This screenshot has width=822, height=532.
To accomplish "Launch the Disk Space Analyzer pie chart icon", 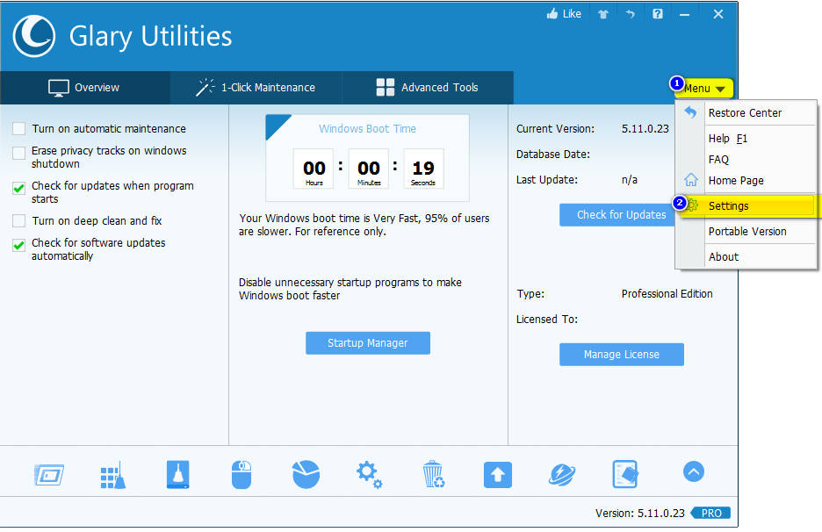I will coord(306,474).
